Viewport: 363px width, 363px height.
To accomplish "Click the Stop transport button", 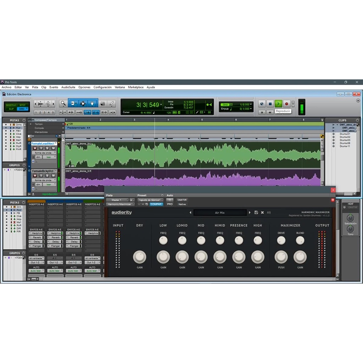I will tap(270, 104).
